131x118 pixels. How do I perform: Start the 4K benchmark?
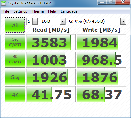[x=15, y=94]
